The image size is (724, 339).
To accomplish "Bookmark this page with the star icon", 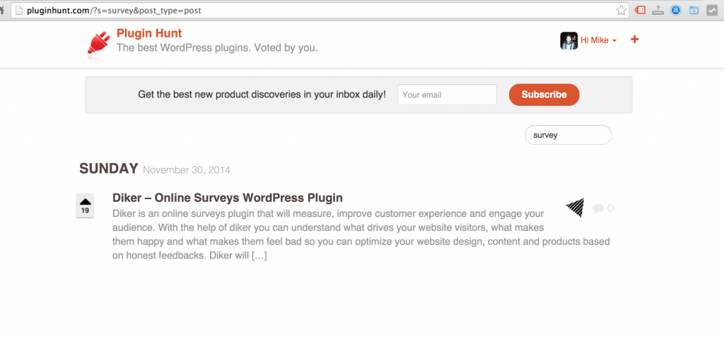I will 621,10.
